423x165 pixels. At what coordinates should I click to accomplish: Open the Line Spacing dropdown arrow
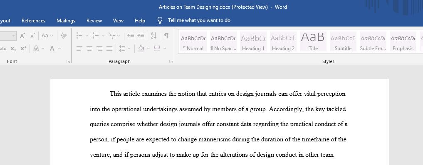coord(129,49)
